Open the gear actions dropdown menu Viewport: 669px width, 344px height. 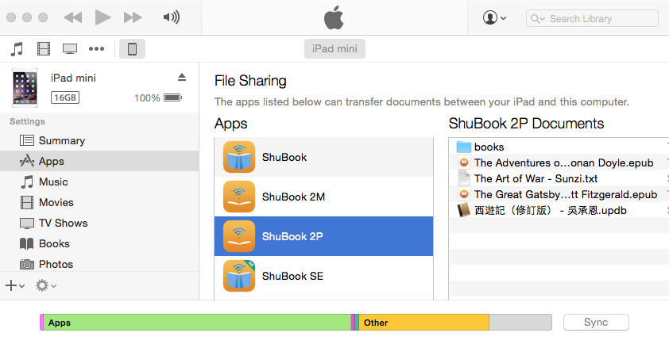point(46,285)
